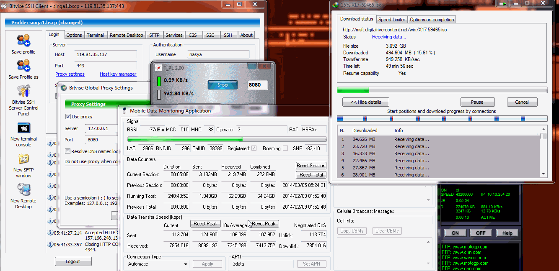Viewport: 559px width, 271px height.
Task: Click the ON button in dark panel
Action: tap(455, 233)
